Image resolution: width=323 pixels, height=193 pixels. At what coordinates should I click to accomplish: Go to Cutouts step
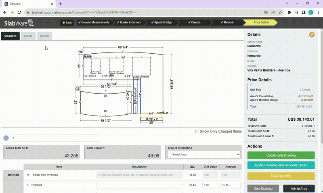tap(194, 23)
